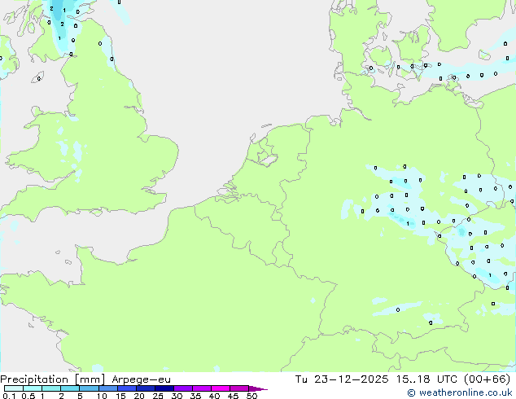This screenshot has height=399, width=516.
Task: Select legend swatch between 15 and 20
Action: [127, 388]
